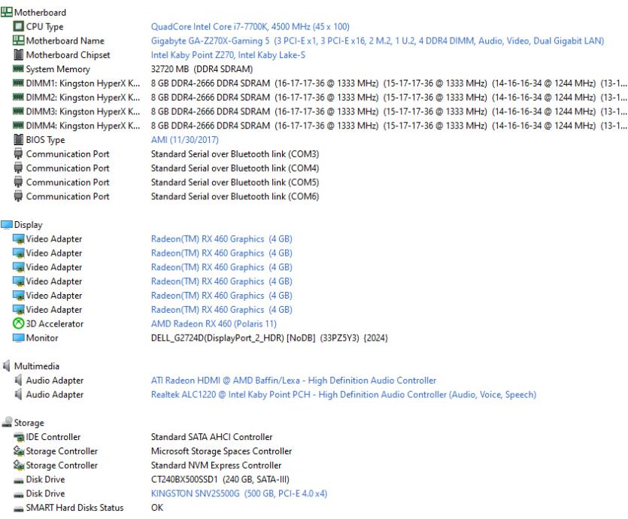Click the COM6 Communication Port plug icon

point(18,196)
